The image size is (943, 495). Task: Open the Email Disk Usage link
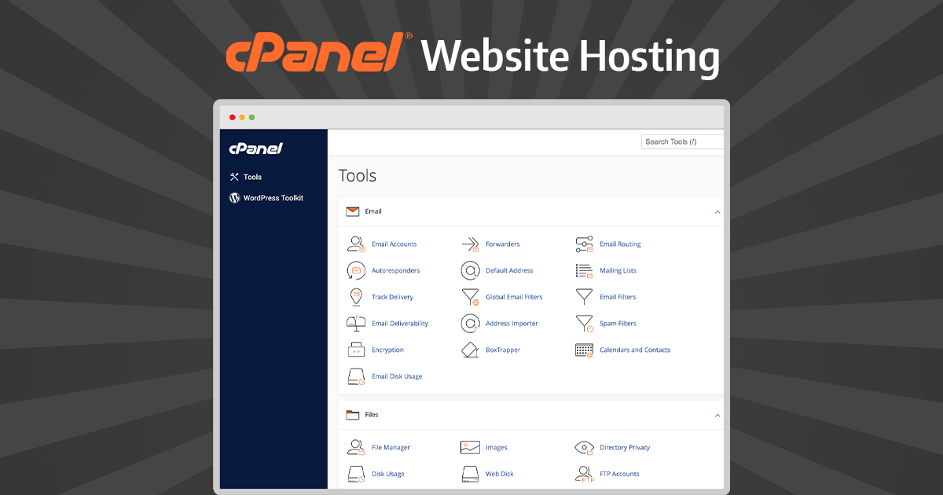397,376
